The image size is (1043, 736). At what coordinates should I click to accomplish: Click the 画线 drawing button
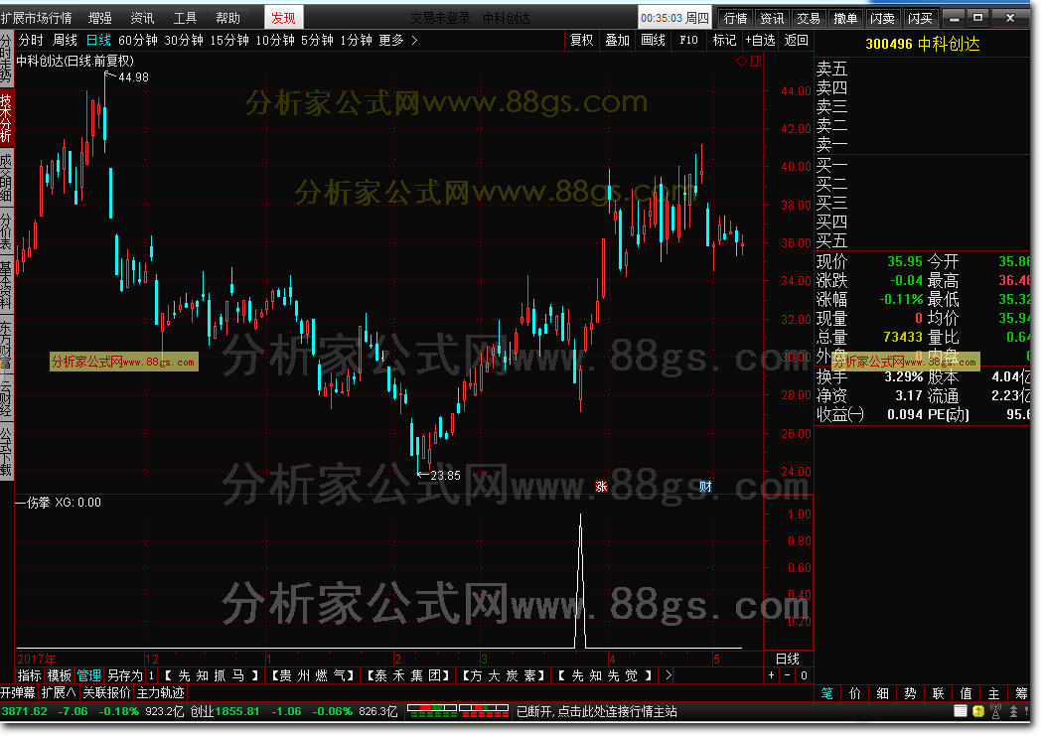(x=654, y=41)
